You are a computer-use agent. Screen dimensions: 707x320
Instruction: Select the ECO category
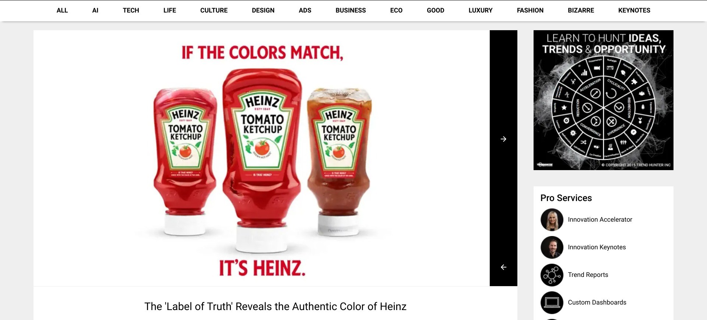(396, 10)
